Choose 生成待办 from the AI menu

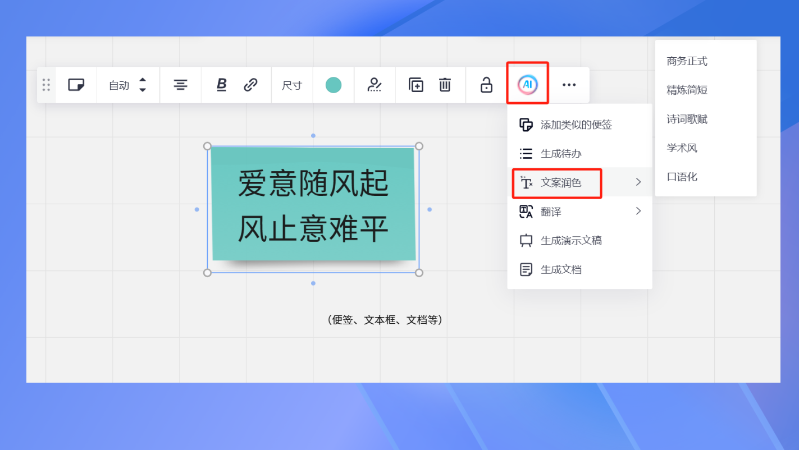(x=579, y=154)
